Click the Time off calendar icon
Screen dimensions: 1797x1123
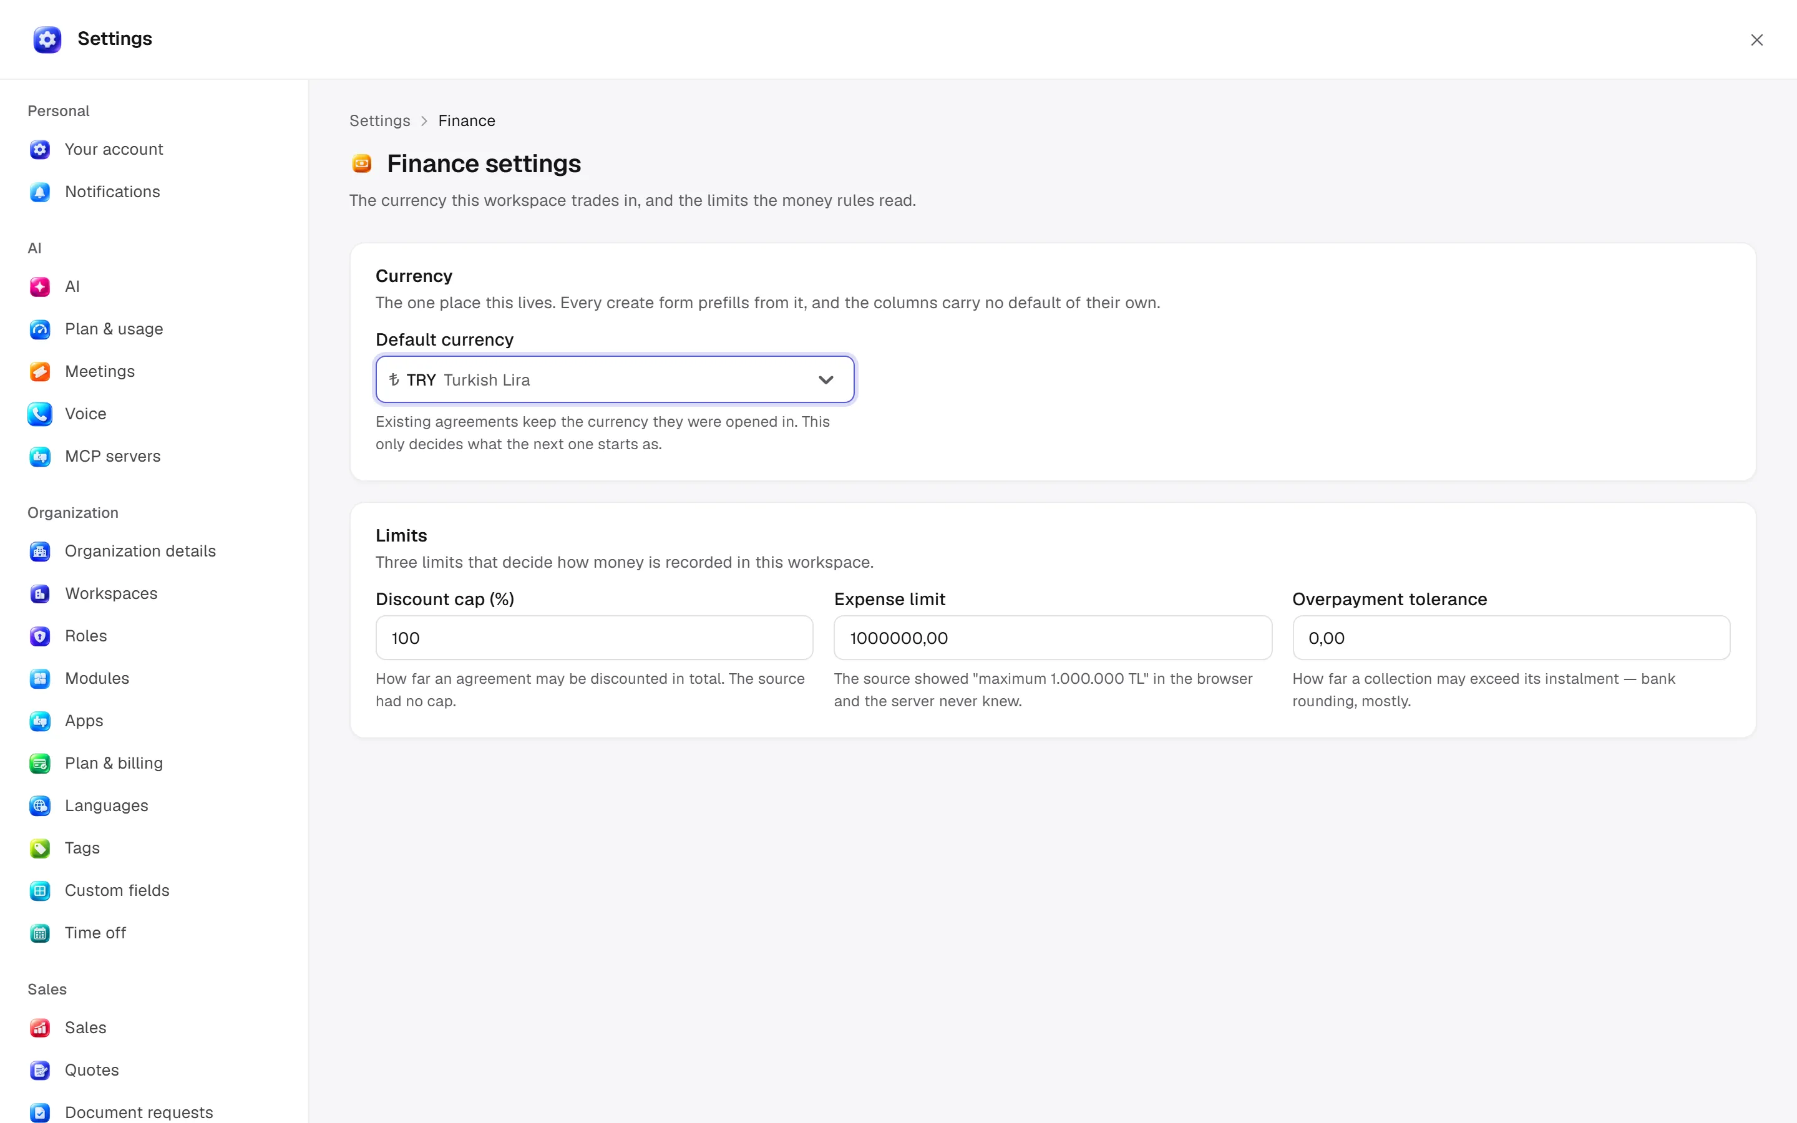[x=40, y=932]
